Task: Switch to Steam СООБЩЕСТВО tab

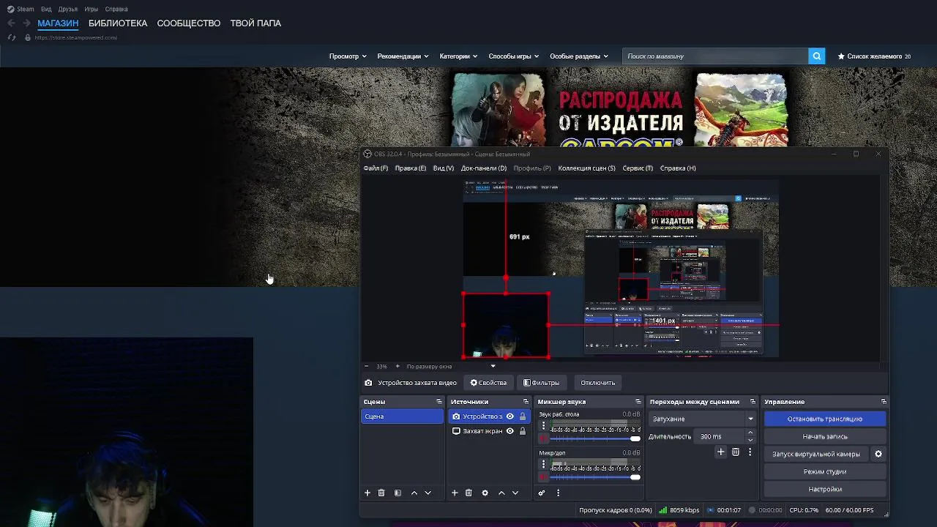Action: click(x=189, y=23)
